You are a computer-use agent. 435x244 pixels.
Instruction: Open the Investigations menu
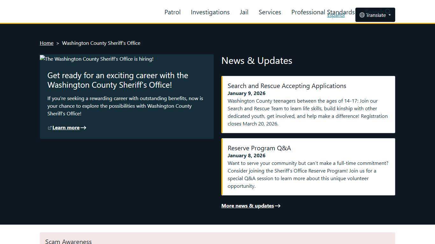click(x=210, y=12)
